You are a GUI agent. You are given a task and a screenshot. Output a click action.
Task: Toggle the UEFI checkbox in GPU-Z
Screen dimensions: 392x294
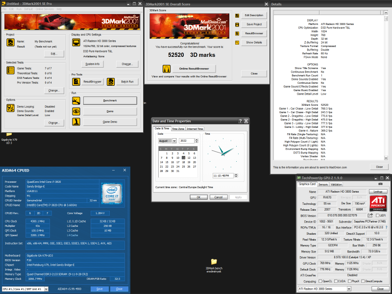tap(377, 216)
